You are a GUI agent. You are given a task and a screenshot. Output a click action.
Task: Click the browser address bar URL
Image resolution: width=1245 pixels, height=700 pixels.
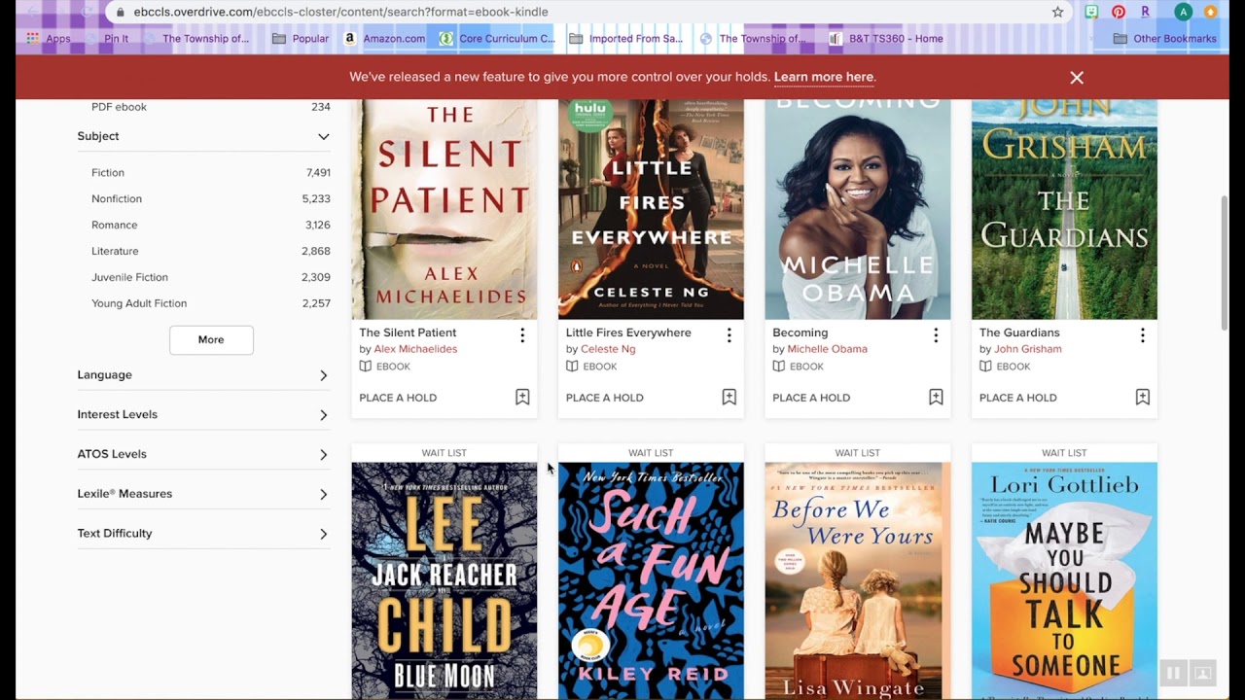point(340,12)
